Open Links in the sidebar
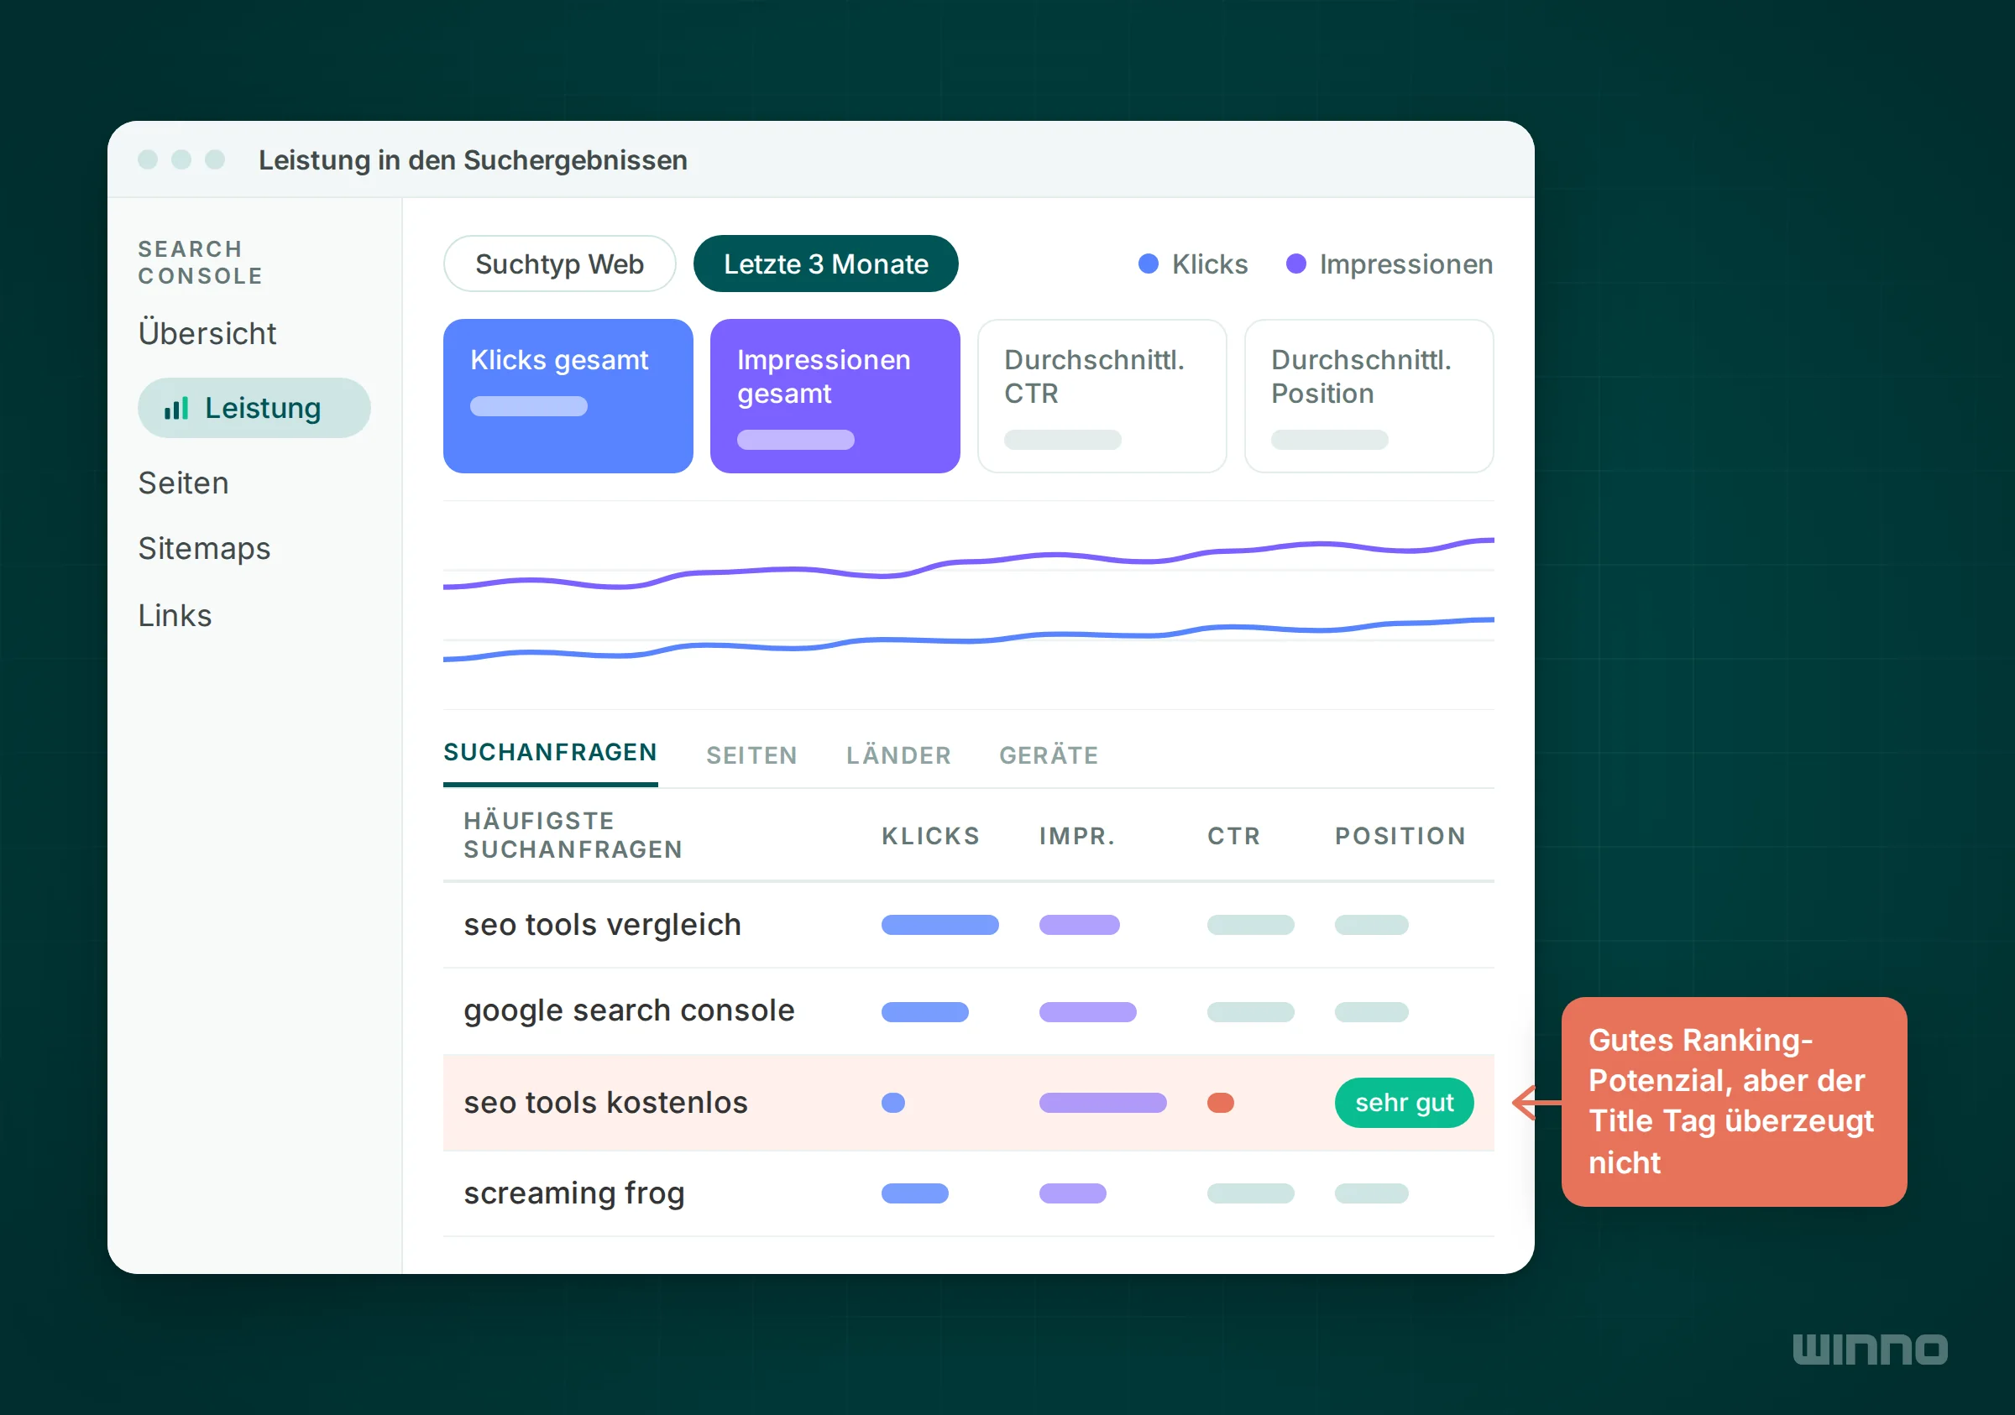2015x1415 pixels. 175,616
